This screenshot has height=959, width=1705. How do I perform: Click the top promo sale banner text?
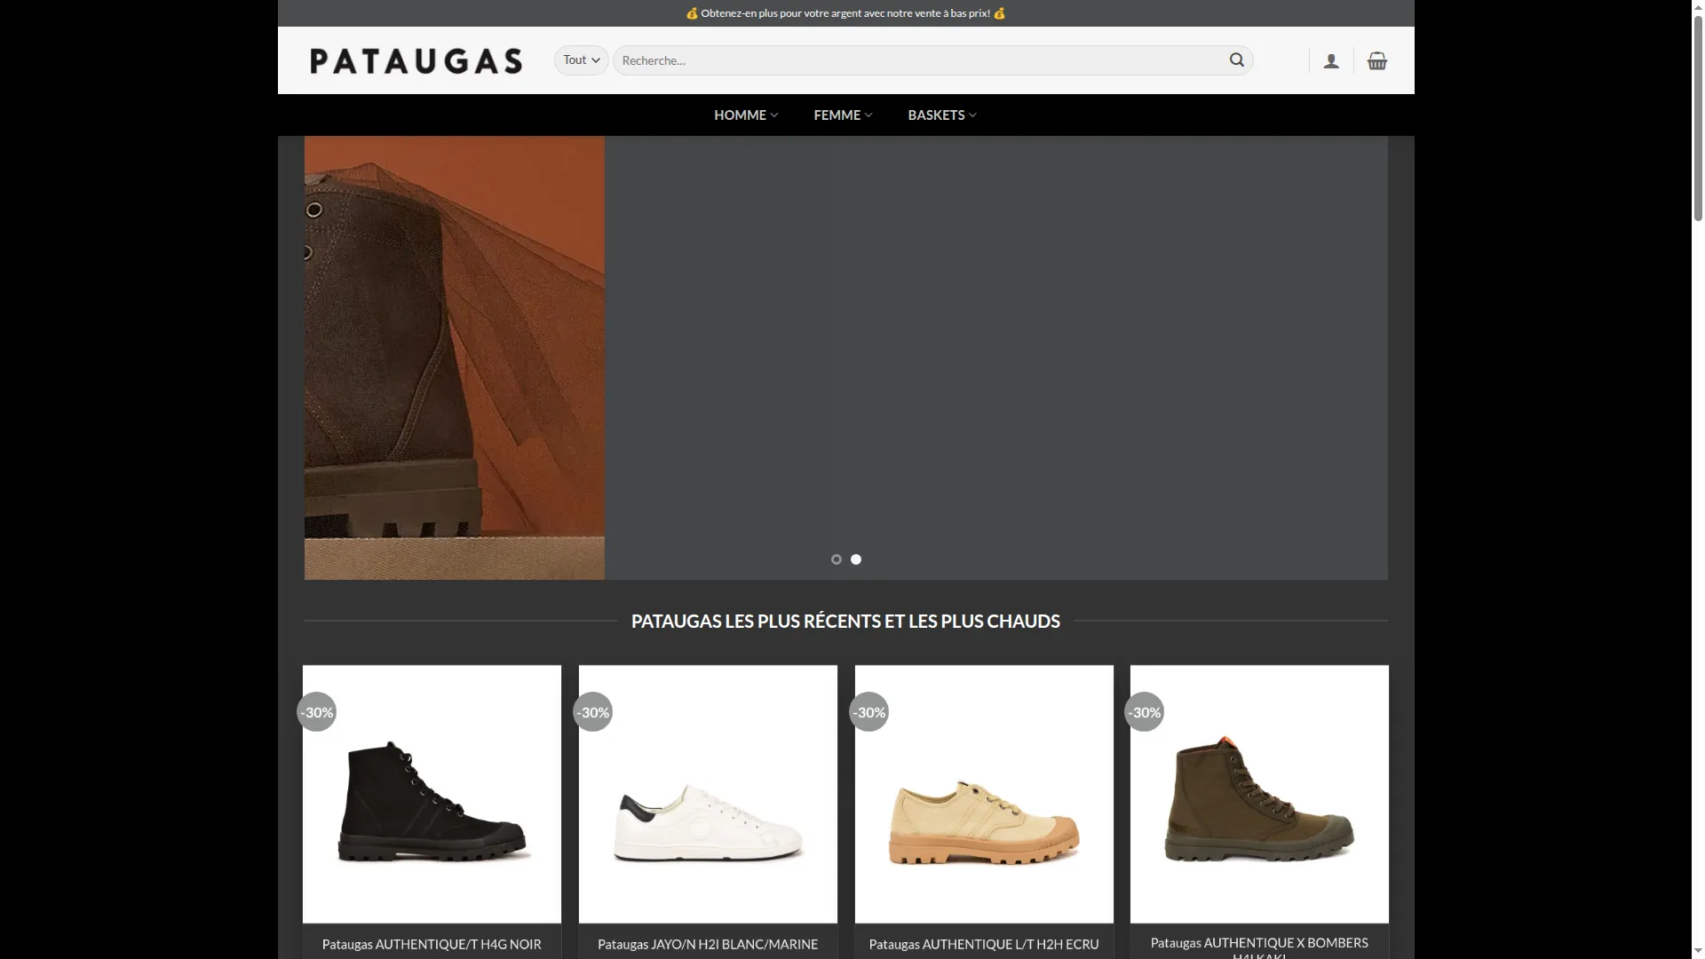pyautogui.click(x=845, y=13)
